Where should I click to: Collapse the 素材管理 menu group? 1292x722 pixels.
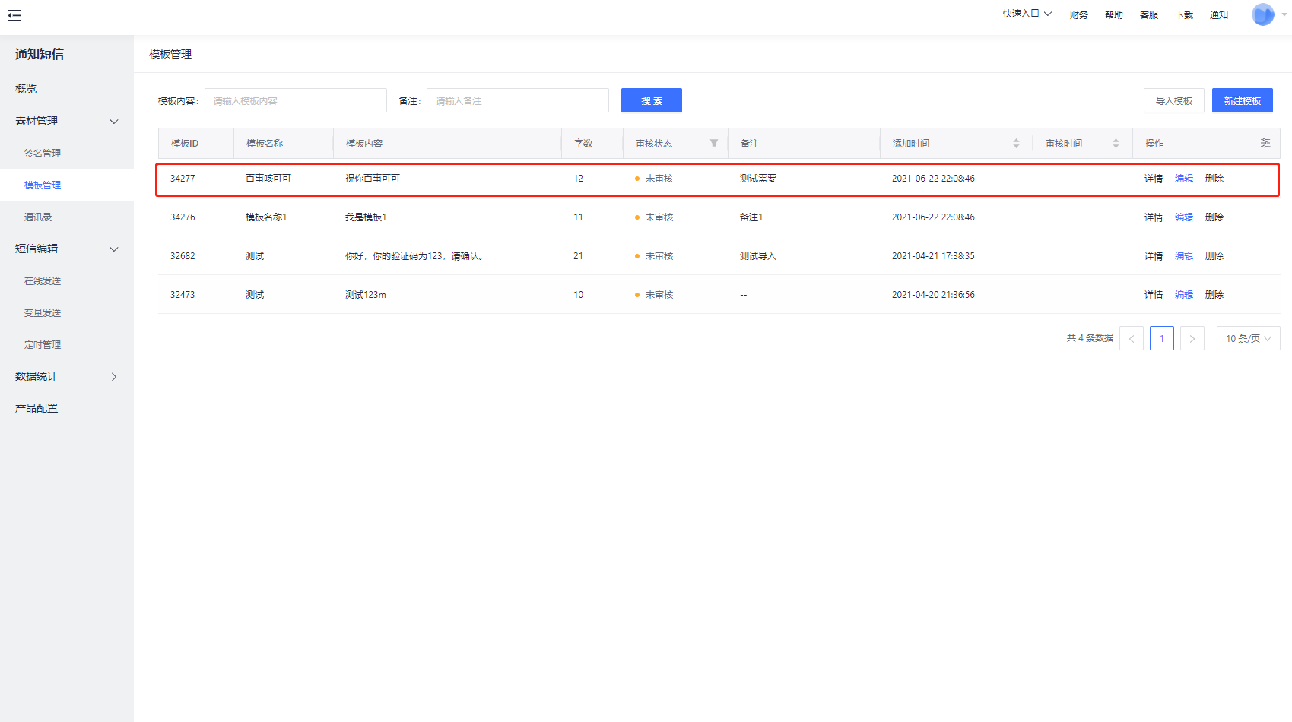pos(67,121)
